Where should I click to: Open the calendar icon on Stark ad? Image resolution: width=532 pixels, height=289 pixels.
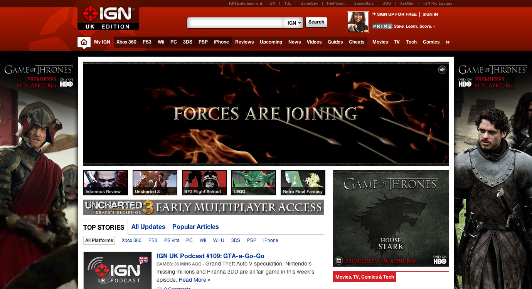point(339,260)
